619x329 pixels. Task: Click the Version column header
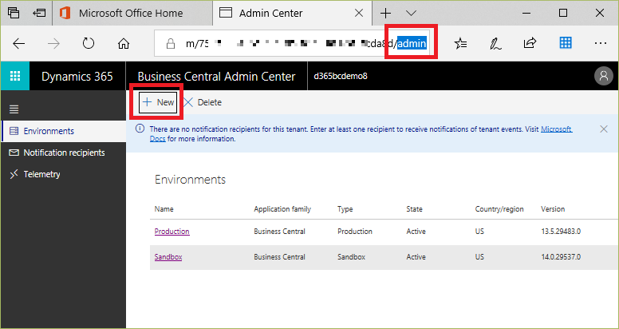(x=553, y=208)
